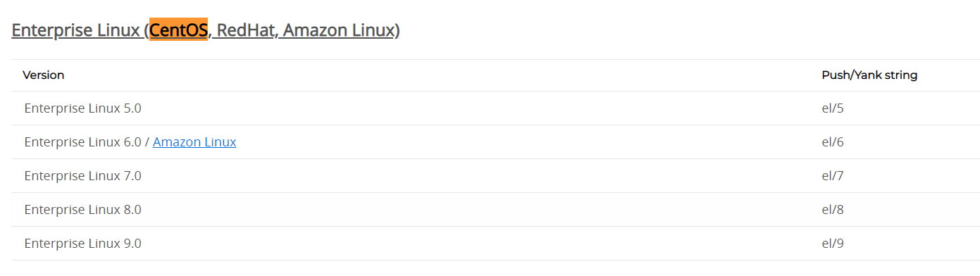The height and width of the screenshot is (276, 980).
Task: Click the el/5 push string
Action: pyautogui.click(x=833, y=108)
